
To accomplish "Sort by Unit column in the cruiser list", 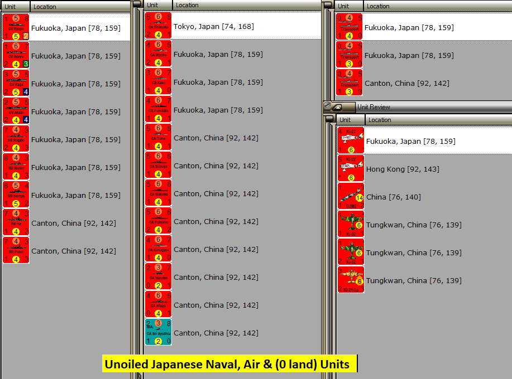I will point(158,5).
